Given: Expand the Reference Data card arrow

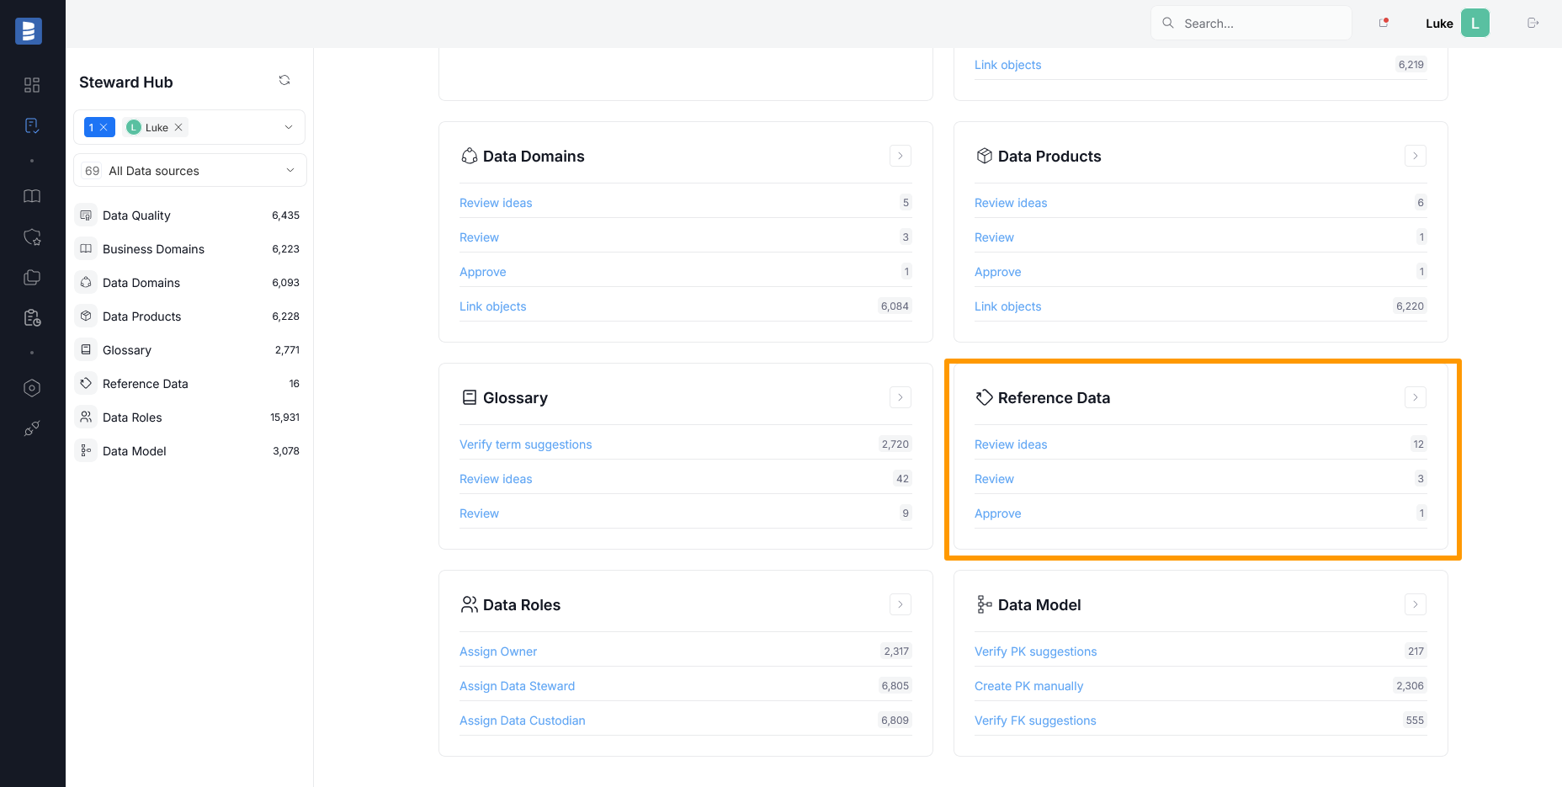Looking at the screenshot, I should pos(1415,397).
